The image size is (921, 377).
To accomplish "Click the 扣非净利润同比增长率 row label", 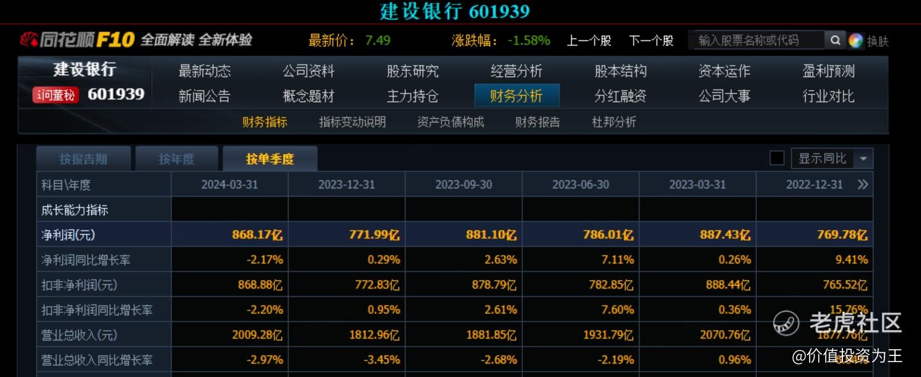I will 97,310.
